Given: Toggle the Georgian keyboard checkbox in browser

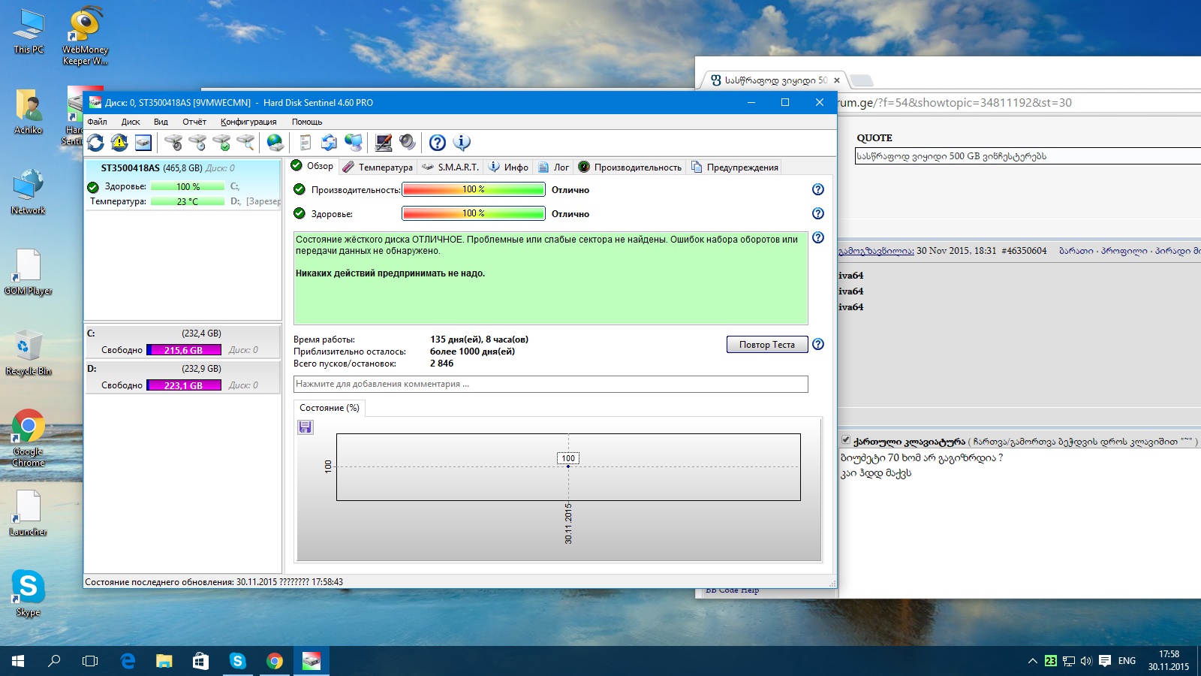Looking at the screenshot, I should coord(845,441).
